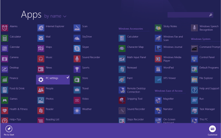The width and height of the screenshot is (221, 138).
Task: Launch Windows Media Player icon
Action: 158,59
